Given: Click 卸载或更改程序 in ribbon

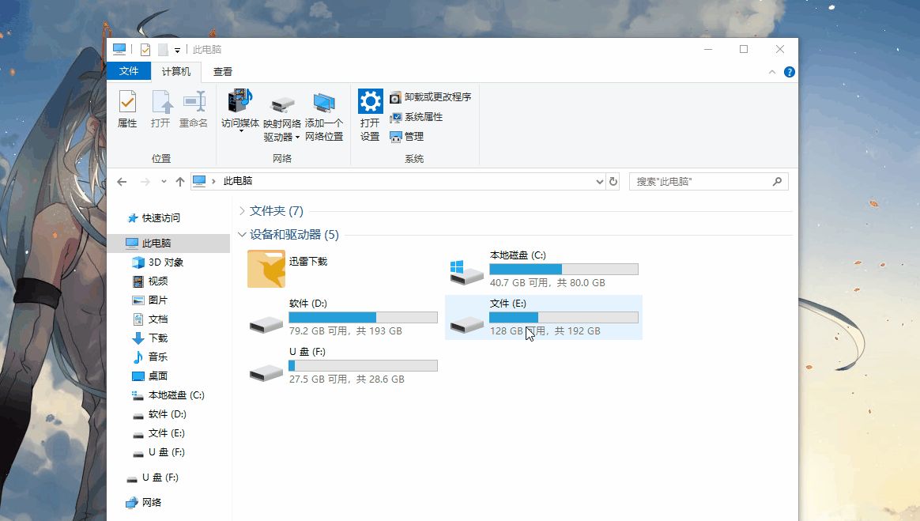Looking at the screenshot, I should coord(431,96).
